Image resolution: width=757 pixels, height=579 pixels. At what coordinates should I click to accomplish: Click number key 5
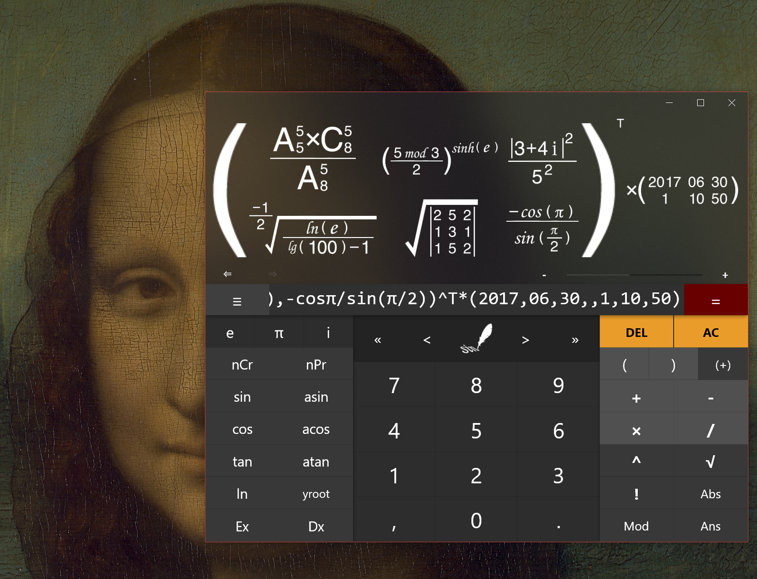[476, 430]
